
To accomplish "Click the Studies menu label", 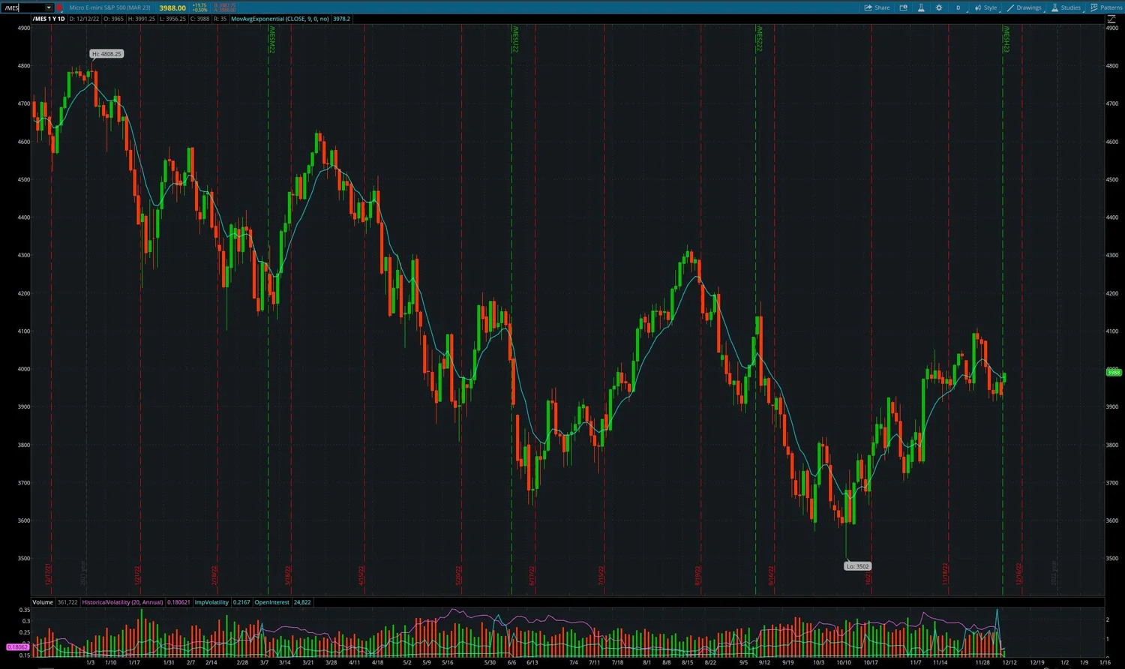I will 1070,7.
